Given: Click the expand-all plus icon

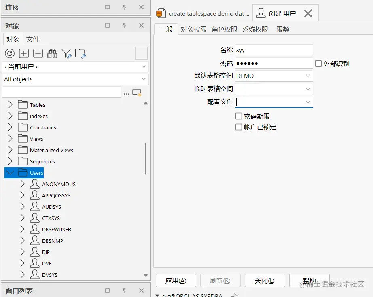Looking at the screenshot, I should click(24, 53).
